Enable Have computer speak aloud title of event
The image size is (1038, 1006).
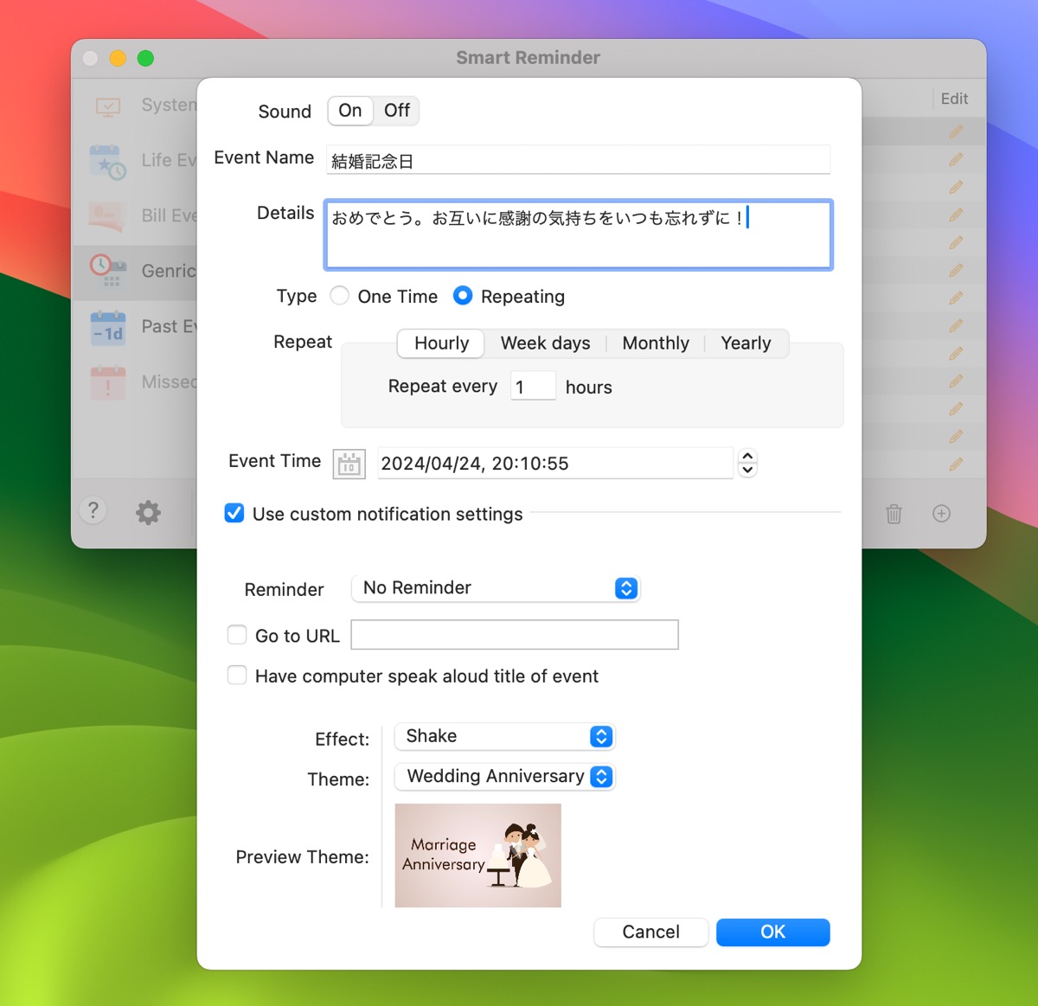click(237, 675)
